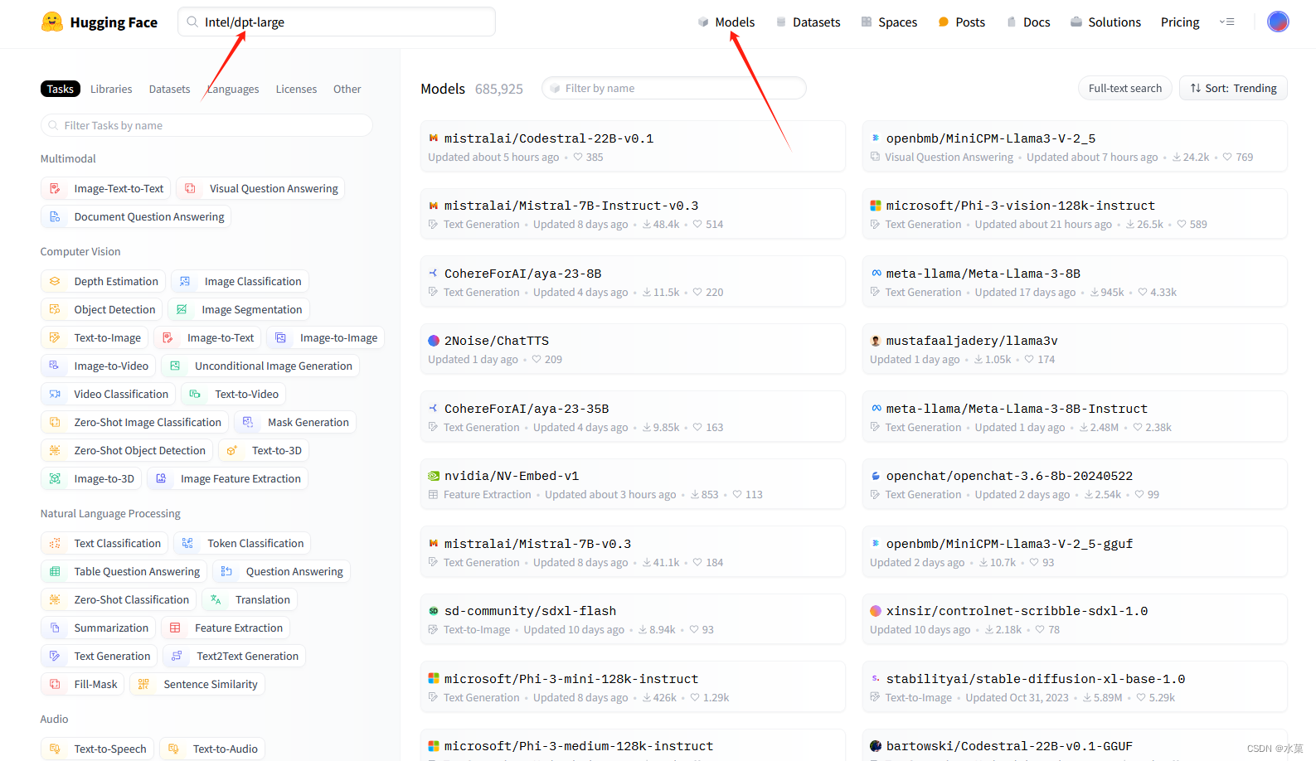Click the Mask Generation task icon
The image size is (1316, 761).
248,422
